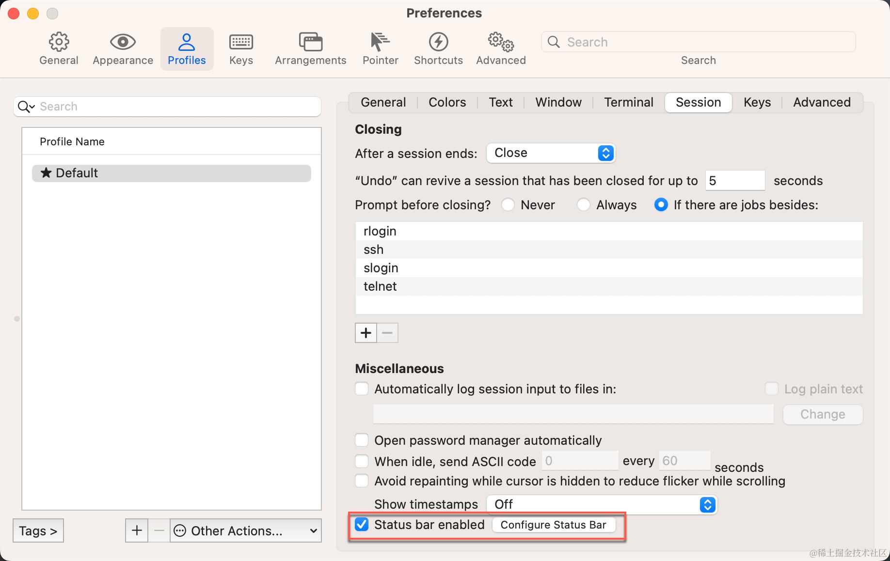Open Other Actions dropdown
The width and height of the screenshot is (890, 561).
coord(246,530)
